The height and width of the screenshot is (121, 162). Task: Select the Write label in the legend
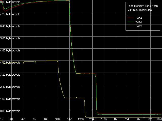[x=139, y=22]
